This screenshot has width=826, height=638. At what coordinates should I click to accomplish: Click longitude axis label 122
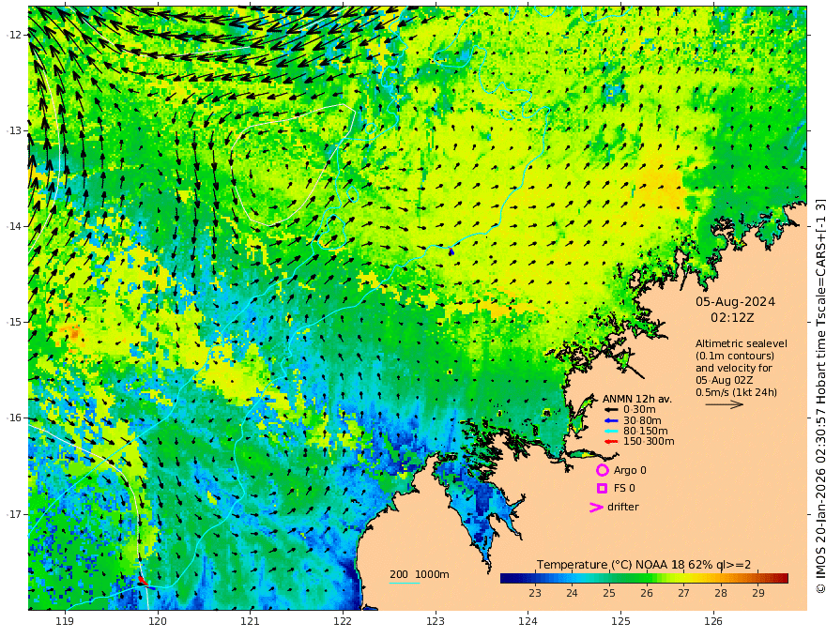tap(343, 621)
